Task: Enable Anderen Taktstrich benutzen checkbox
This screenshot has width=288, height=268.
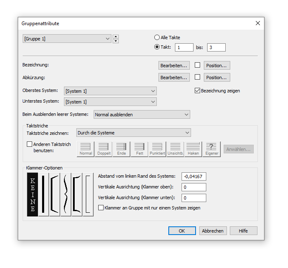Action: click(x=29, y=144)
